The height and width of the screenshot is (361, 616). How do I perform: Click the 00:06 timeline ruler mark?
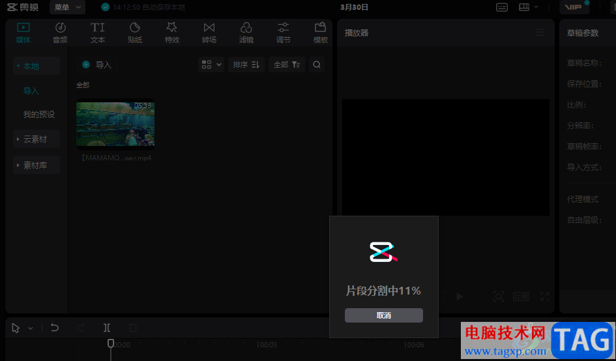point(415,345)
